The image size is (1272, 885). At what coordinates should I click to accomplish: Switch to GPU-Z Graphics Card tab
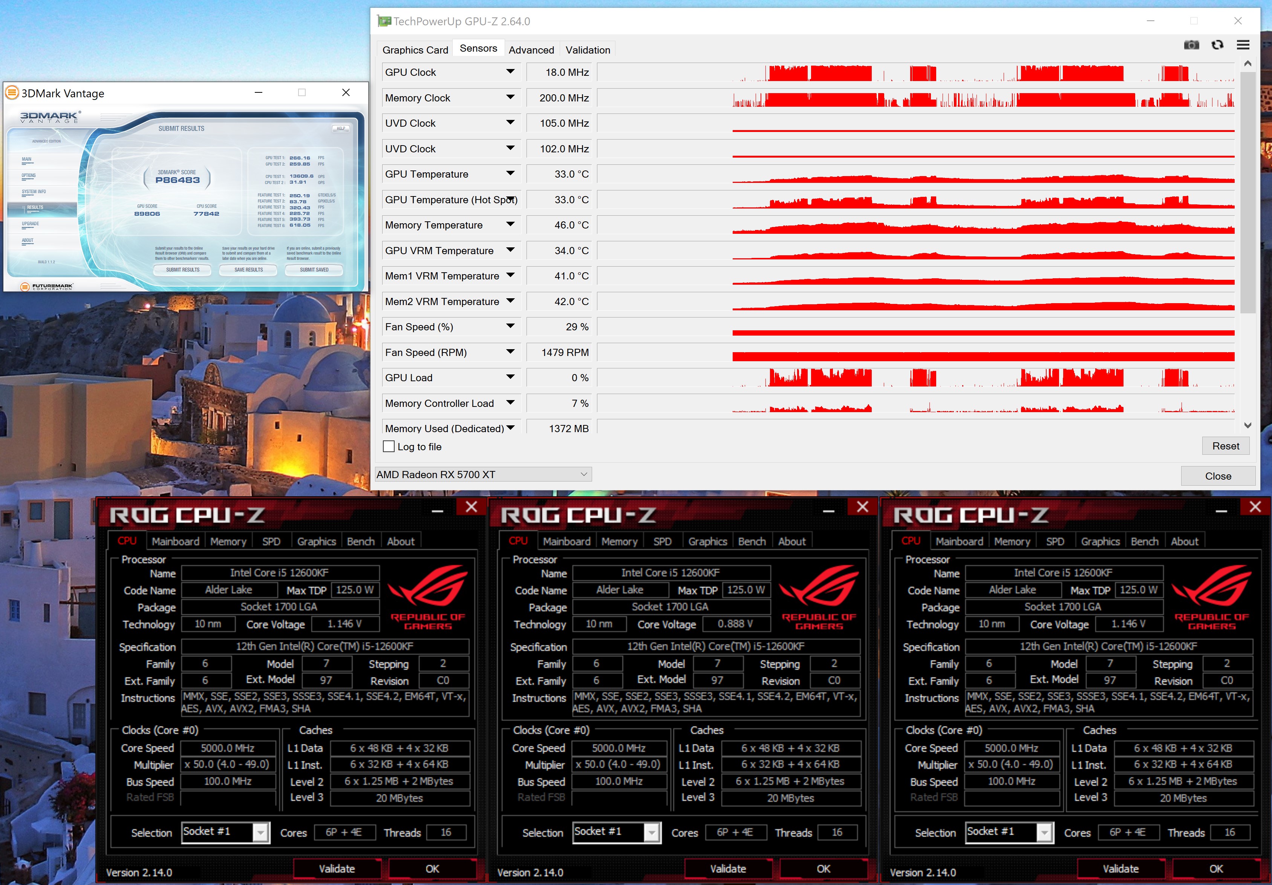tap(415, 50)
